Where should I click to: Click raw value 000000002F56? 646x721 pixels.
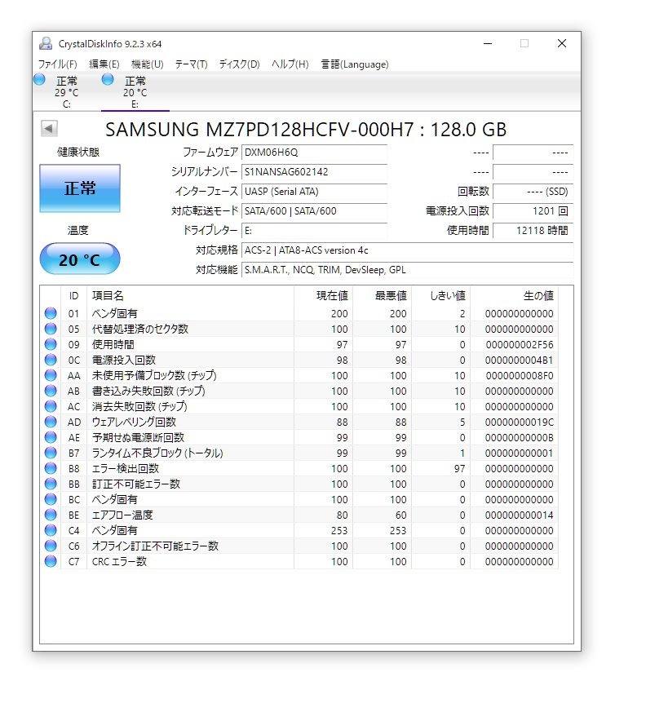[520, 344]
